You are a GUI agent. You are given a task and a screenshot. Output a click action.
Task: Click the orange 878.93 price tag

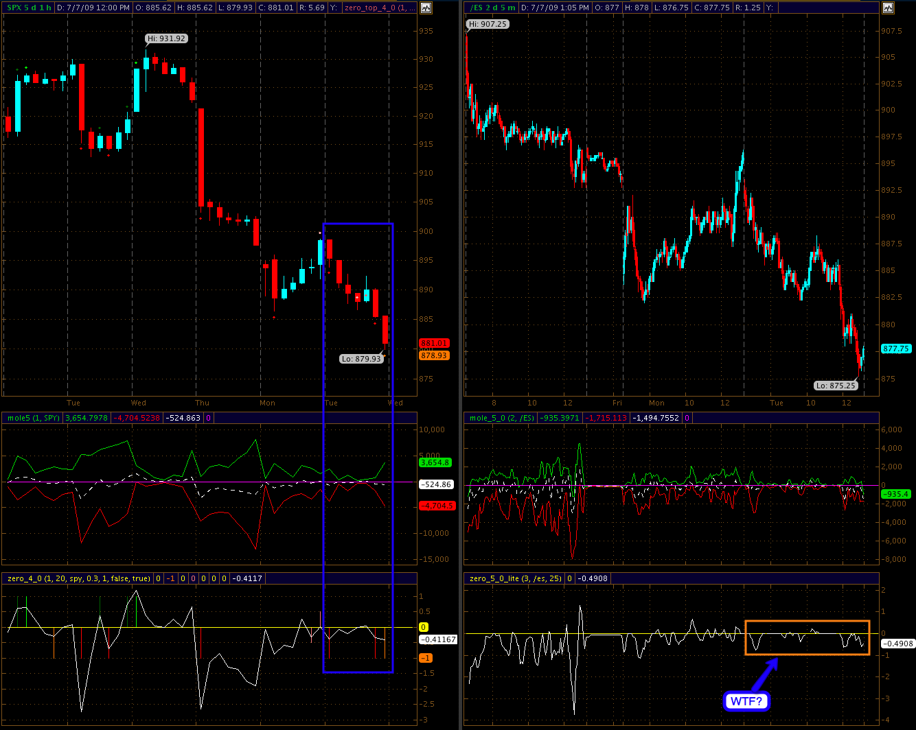(x=434, y=355)
